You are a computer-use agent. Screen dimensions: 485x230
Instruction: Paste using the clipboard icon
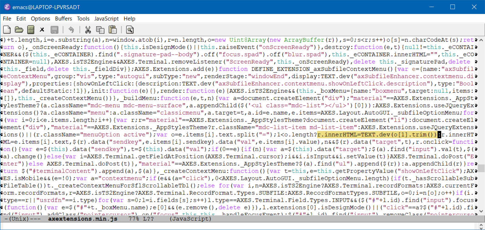pos(113,30)
